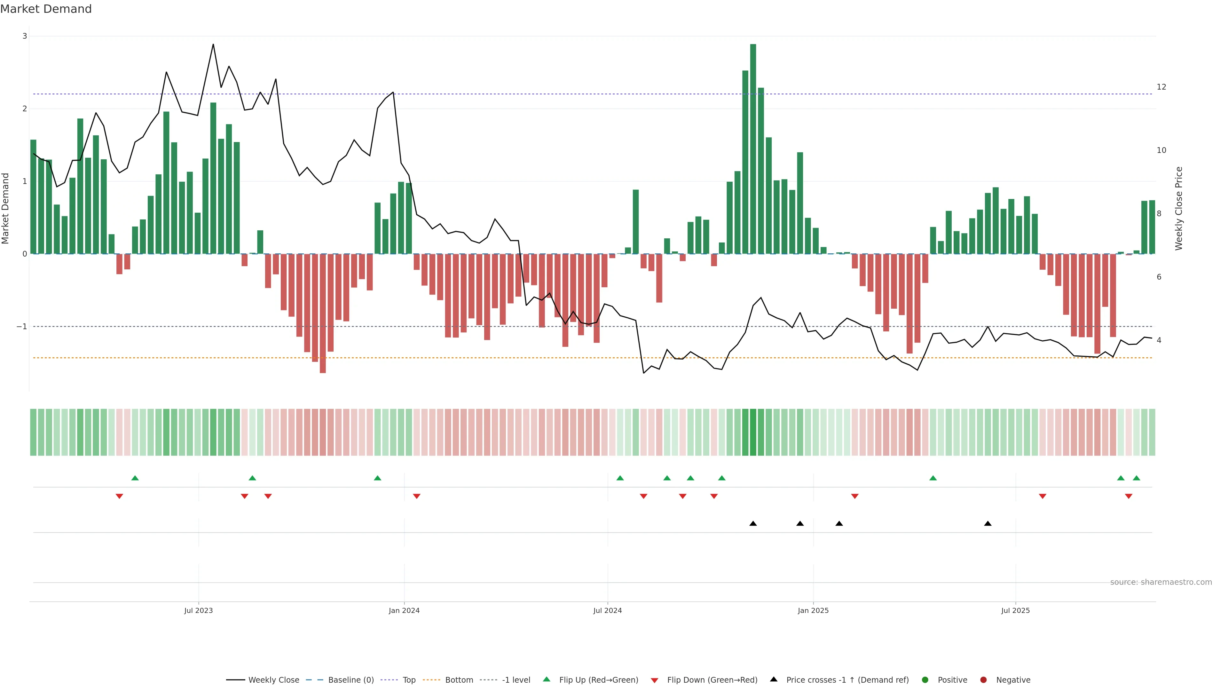Click the darkest green heatmap strip cell

753,432
